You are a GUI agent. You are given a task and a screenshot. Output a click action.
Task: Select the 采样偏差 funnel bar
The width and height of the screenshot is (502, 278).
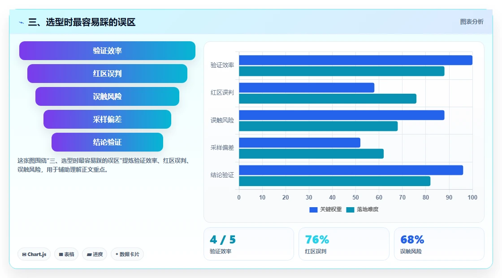107,119
